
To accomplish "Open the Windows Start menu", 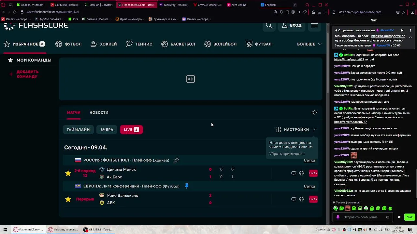I will pyautogui.click(x=5, y=229).
